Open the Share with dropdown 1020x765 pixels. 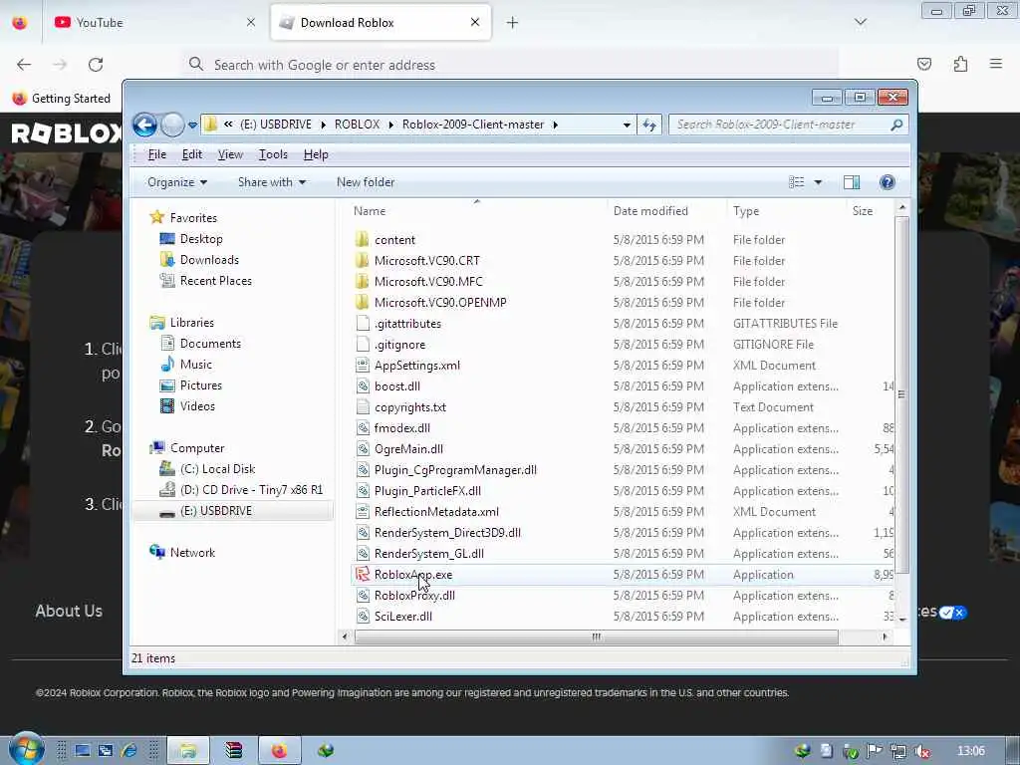(272, 182)
